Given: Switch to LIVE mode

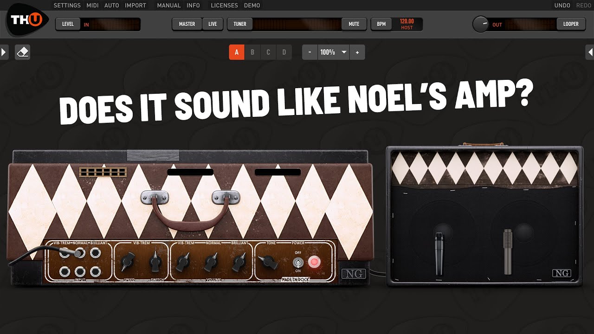Looking at the screenshot, I should 213,24.
